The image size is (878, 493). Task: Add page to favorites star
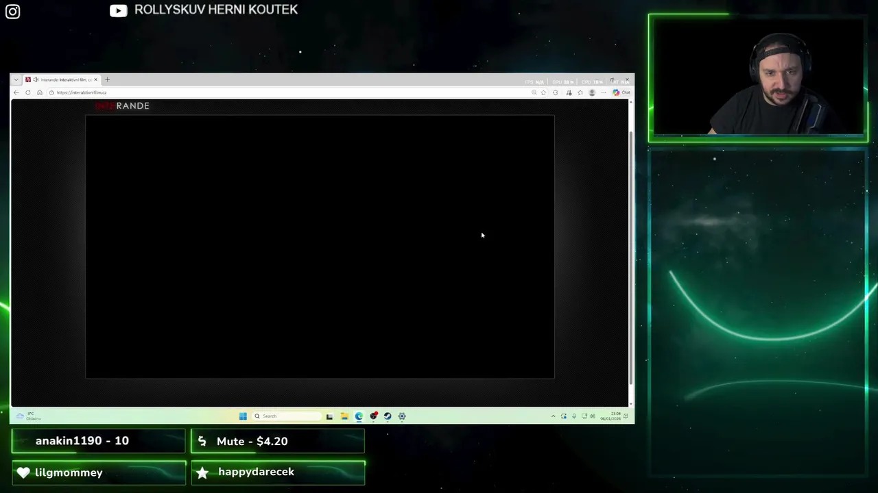coord(543,92)
